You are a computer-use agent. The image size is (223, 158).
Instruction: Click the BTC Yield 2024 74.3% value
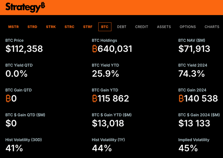(192, 74)
